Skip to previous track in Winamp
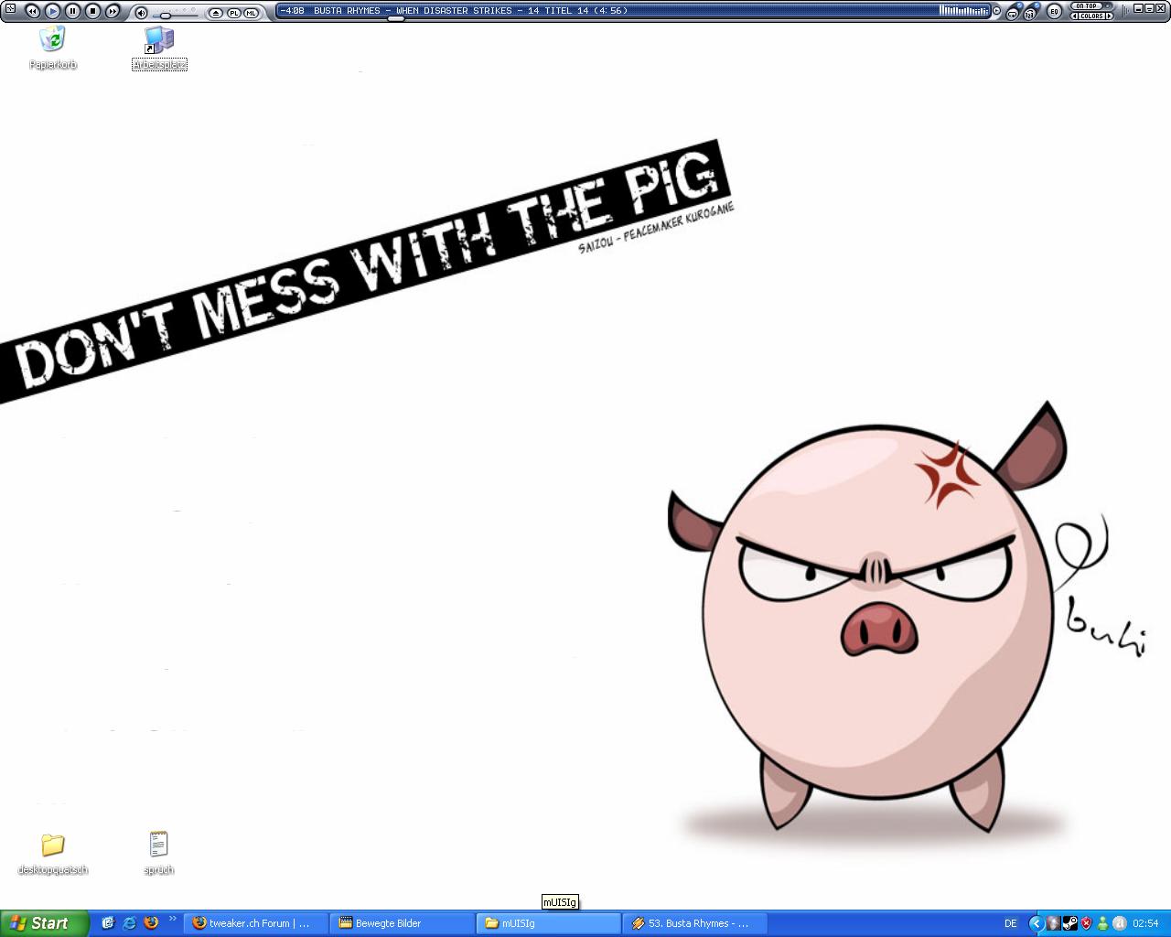The image size is (1171, 937). click(x=33, y=11)
